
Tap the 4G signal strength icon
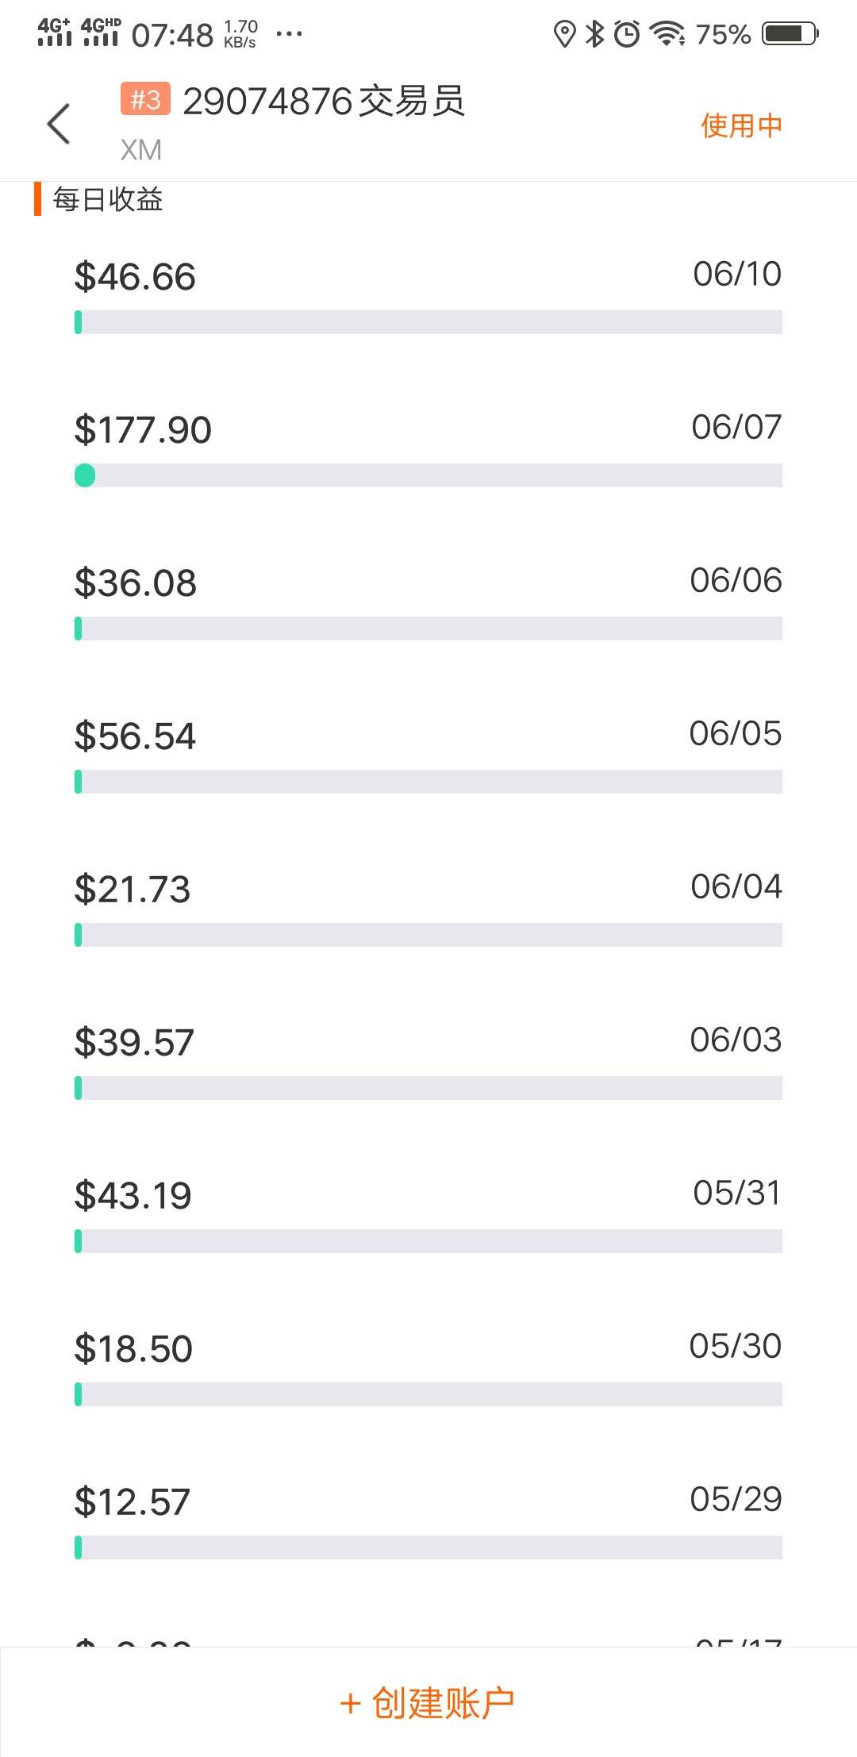pos(54,33)
